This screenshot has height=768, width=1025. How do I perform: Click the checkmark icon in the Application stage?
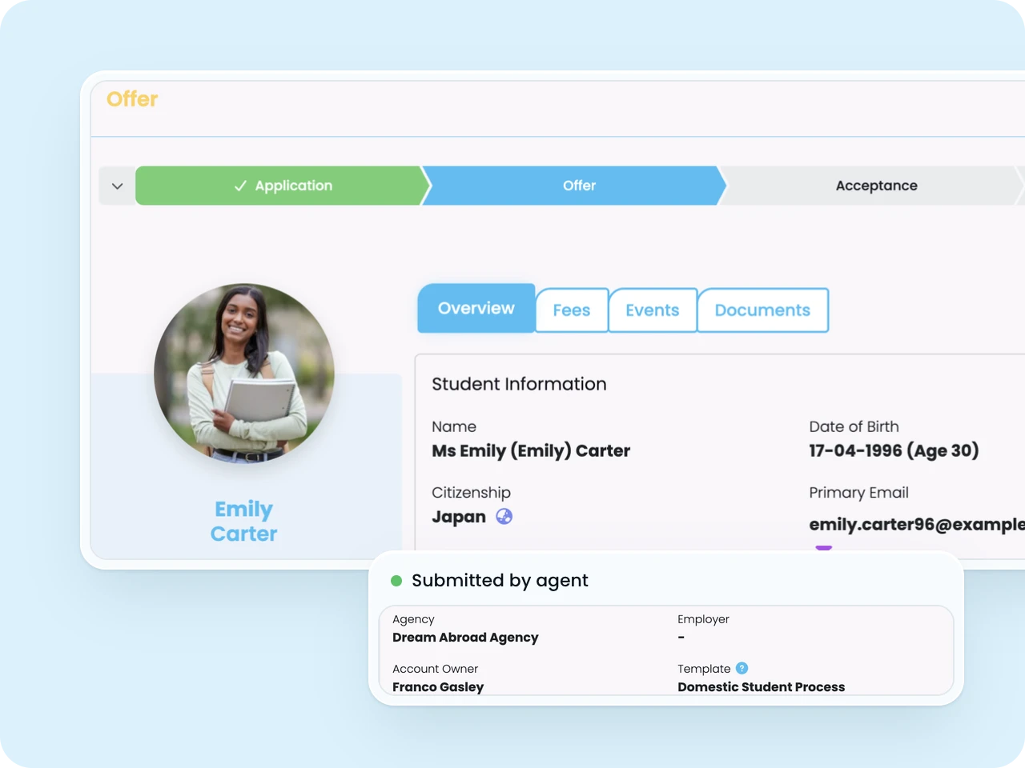click(240, 186)
